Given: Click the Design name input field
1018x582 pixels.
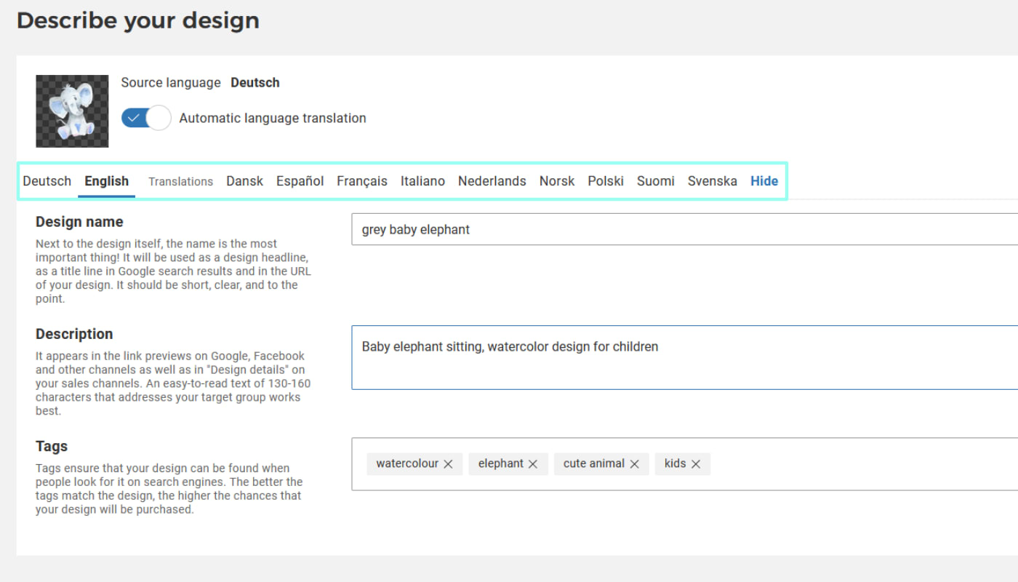Looking at the screenshot, I should (x=684, y=229).
